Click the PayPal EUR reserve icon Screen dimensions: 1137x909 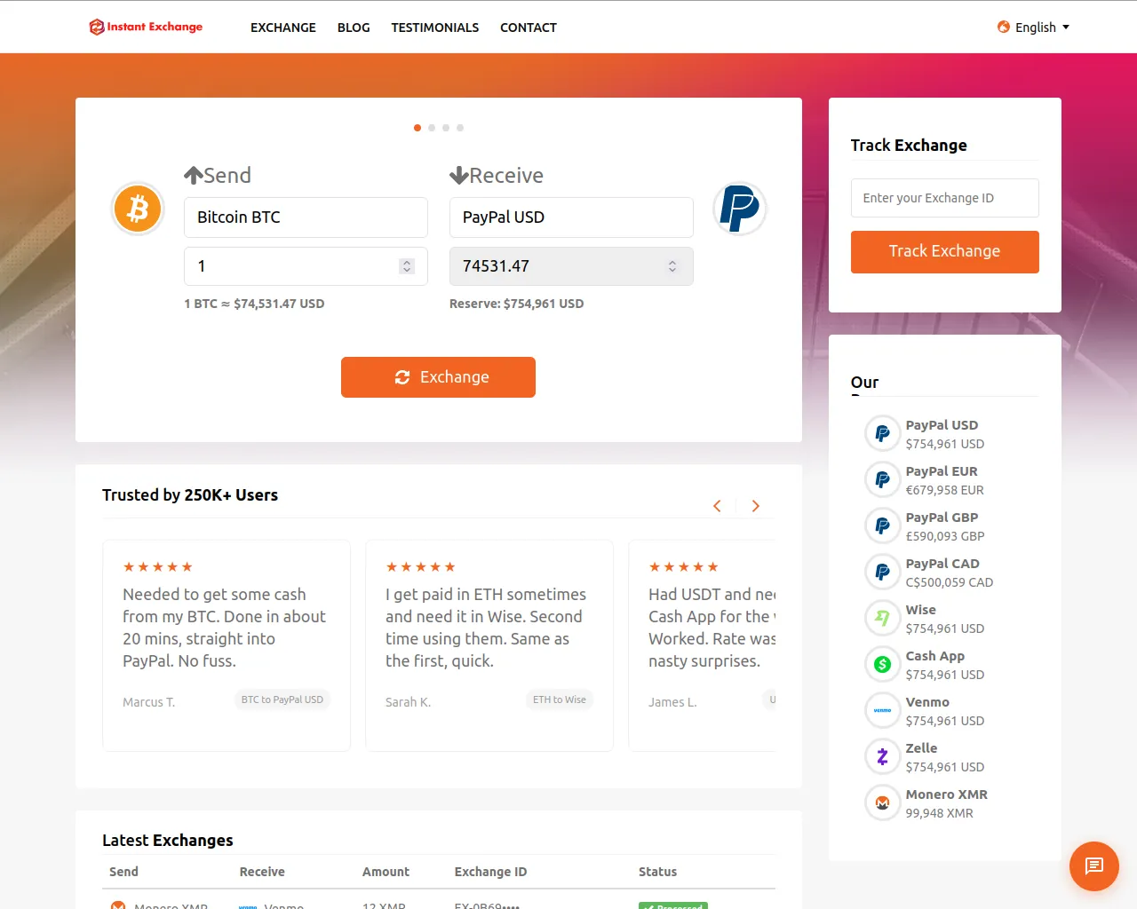(882, 479)
